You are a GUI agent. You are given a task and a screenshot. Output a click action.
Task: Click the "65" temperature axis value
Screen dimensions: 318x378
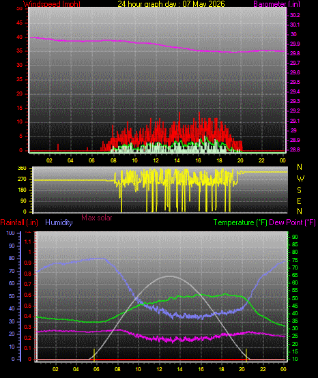[x=295, y=275]
